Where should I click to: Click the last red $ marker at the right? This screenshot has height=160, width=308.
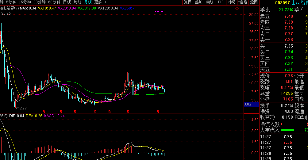tap(158, 112)
